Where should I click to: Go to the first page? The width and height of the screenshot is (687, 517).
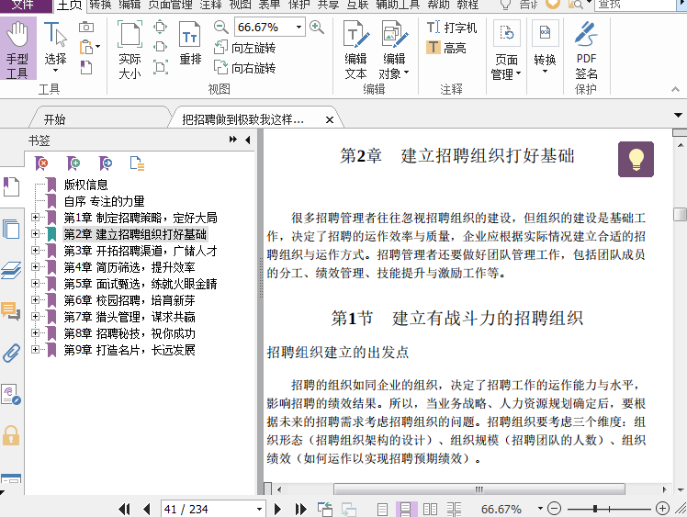(x=124, y=509)
